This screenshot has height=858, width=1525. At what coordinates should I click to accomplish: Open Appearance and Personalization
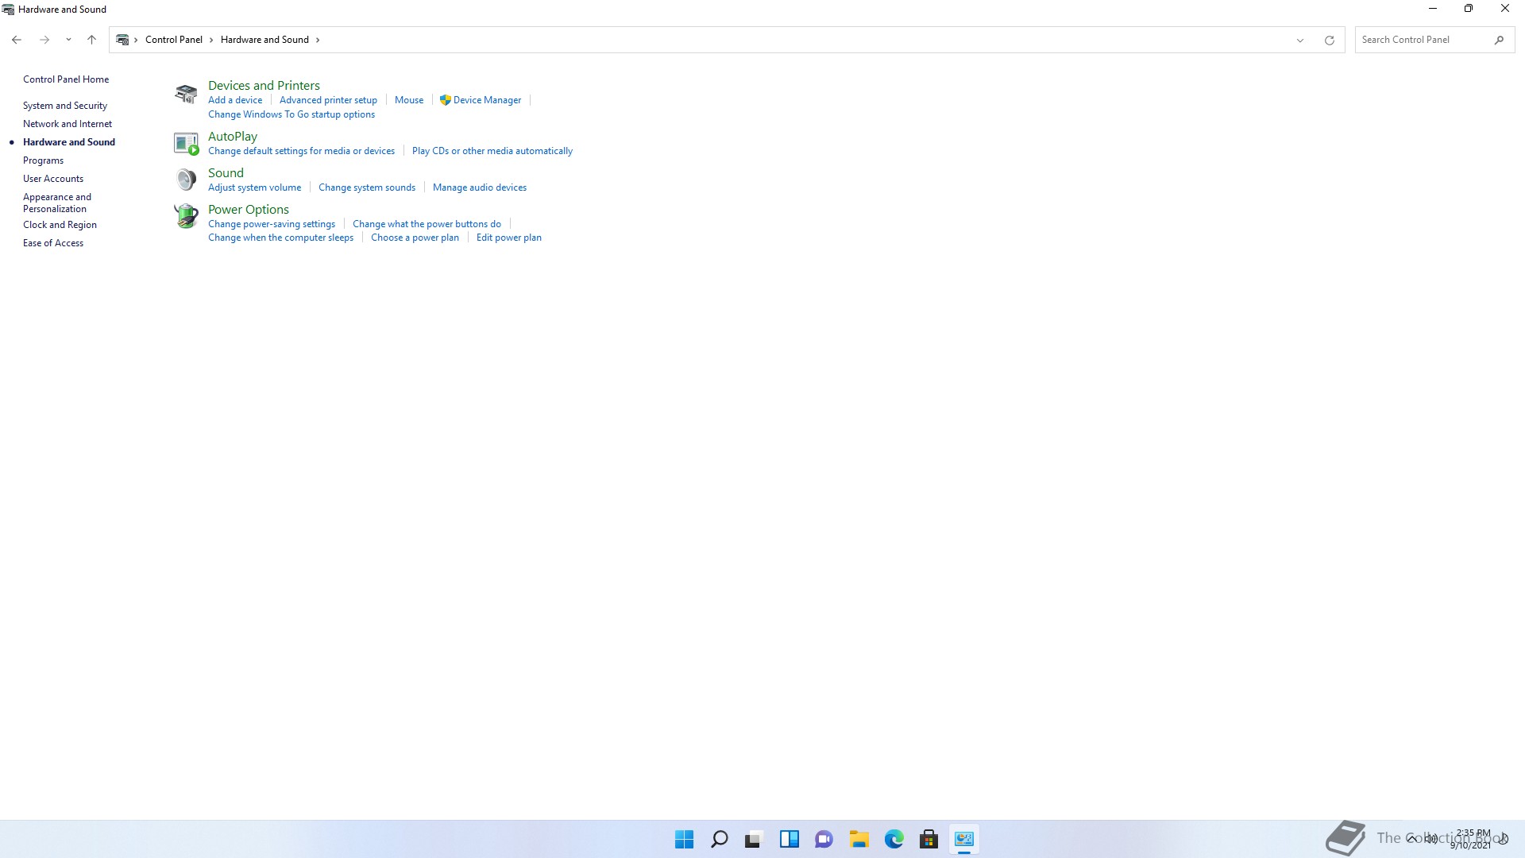(x=57, y=203)
